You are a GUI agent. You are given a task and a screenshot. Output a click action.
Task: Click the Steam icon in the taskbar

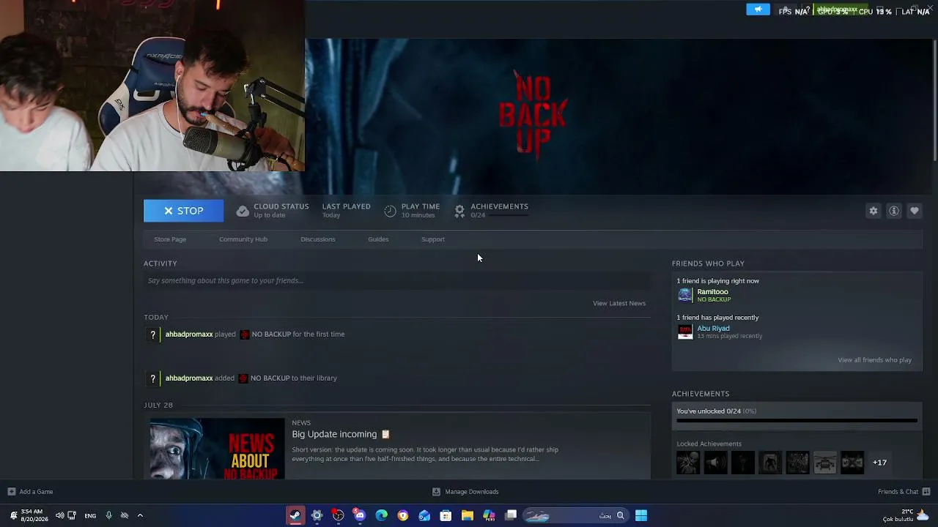coord(295,515)
